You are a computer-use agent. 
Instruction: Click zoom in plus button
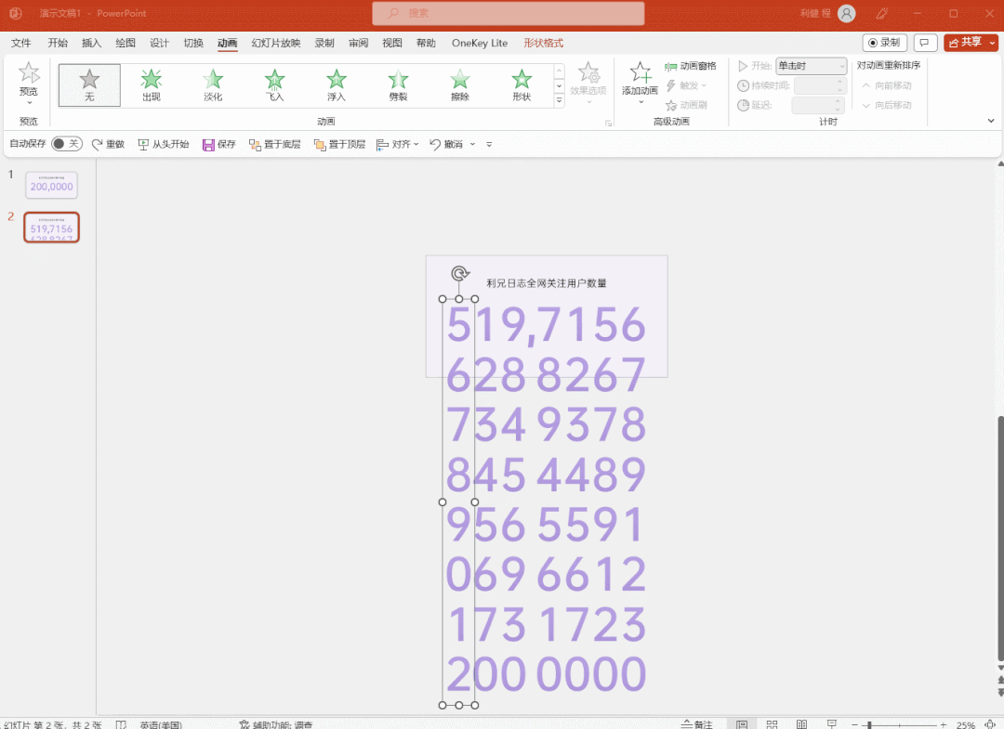(x=944, y=724)
